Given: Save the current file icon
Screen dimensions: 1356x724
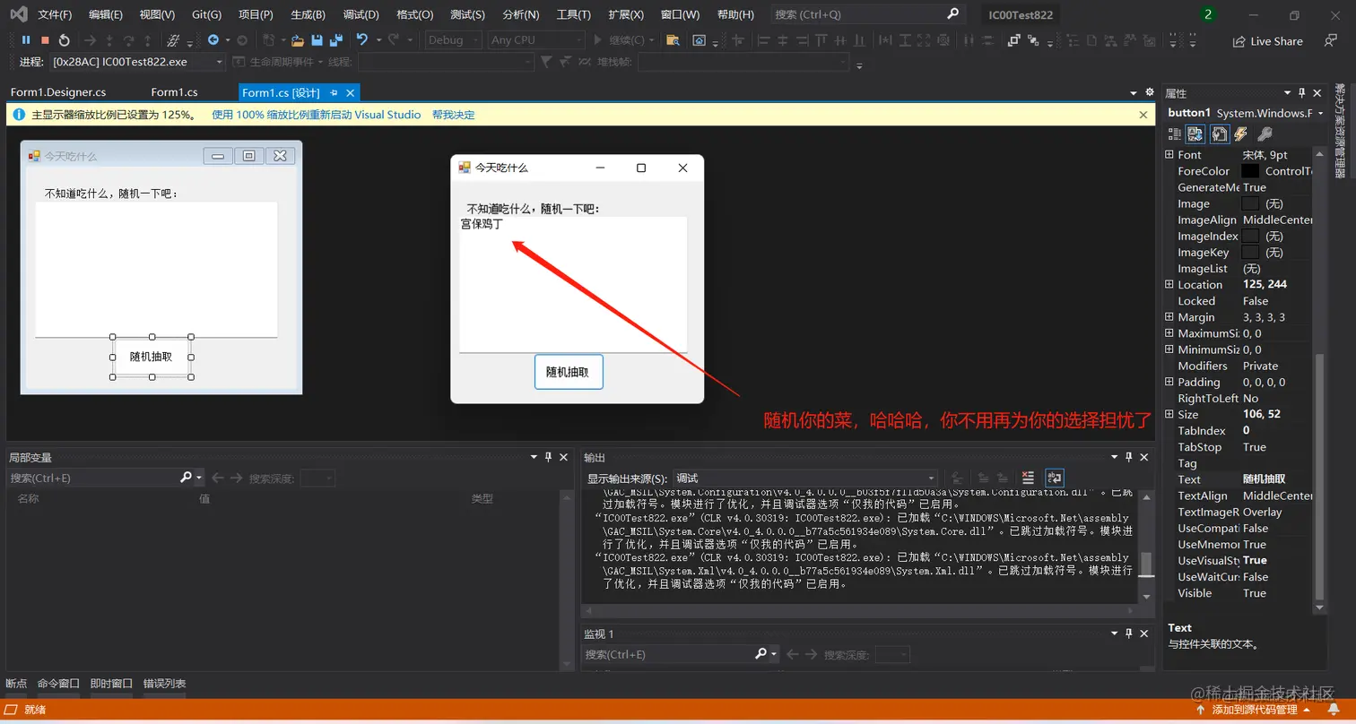Looking at the screenshot, I should click(317, 40).
